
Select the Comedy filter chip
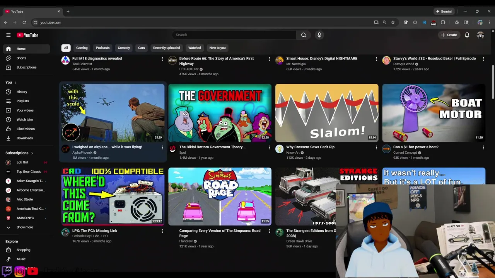[124, 48]
